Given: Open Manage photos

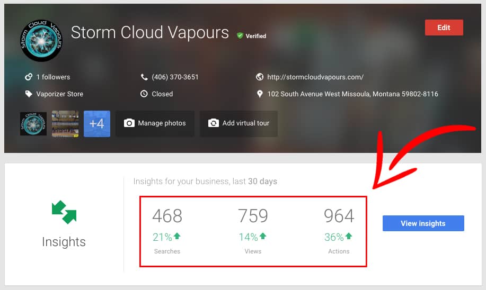Looking at the screenshot, I should [155, 123].
